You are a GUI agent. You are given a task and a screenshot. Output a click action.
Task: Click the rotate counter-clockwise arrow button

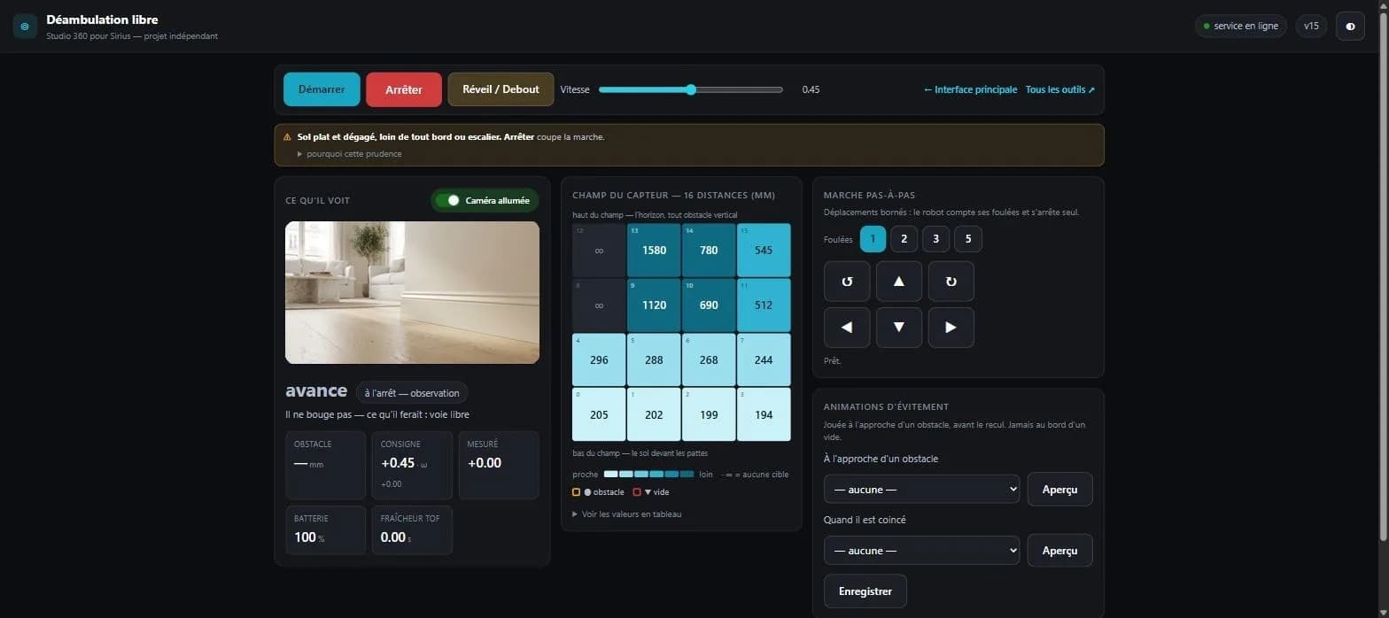[847, 281]
